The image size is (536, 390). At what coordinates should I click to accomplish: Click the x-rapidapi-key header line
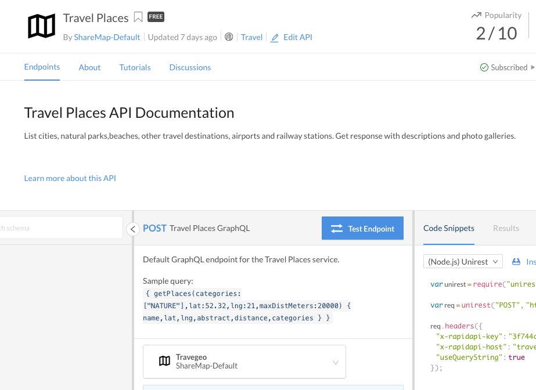coord(485,337)
